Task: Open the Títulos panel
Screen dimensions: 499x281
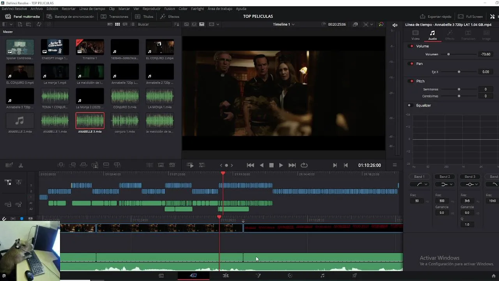Action: [144, 16]
